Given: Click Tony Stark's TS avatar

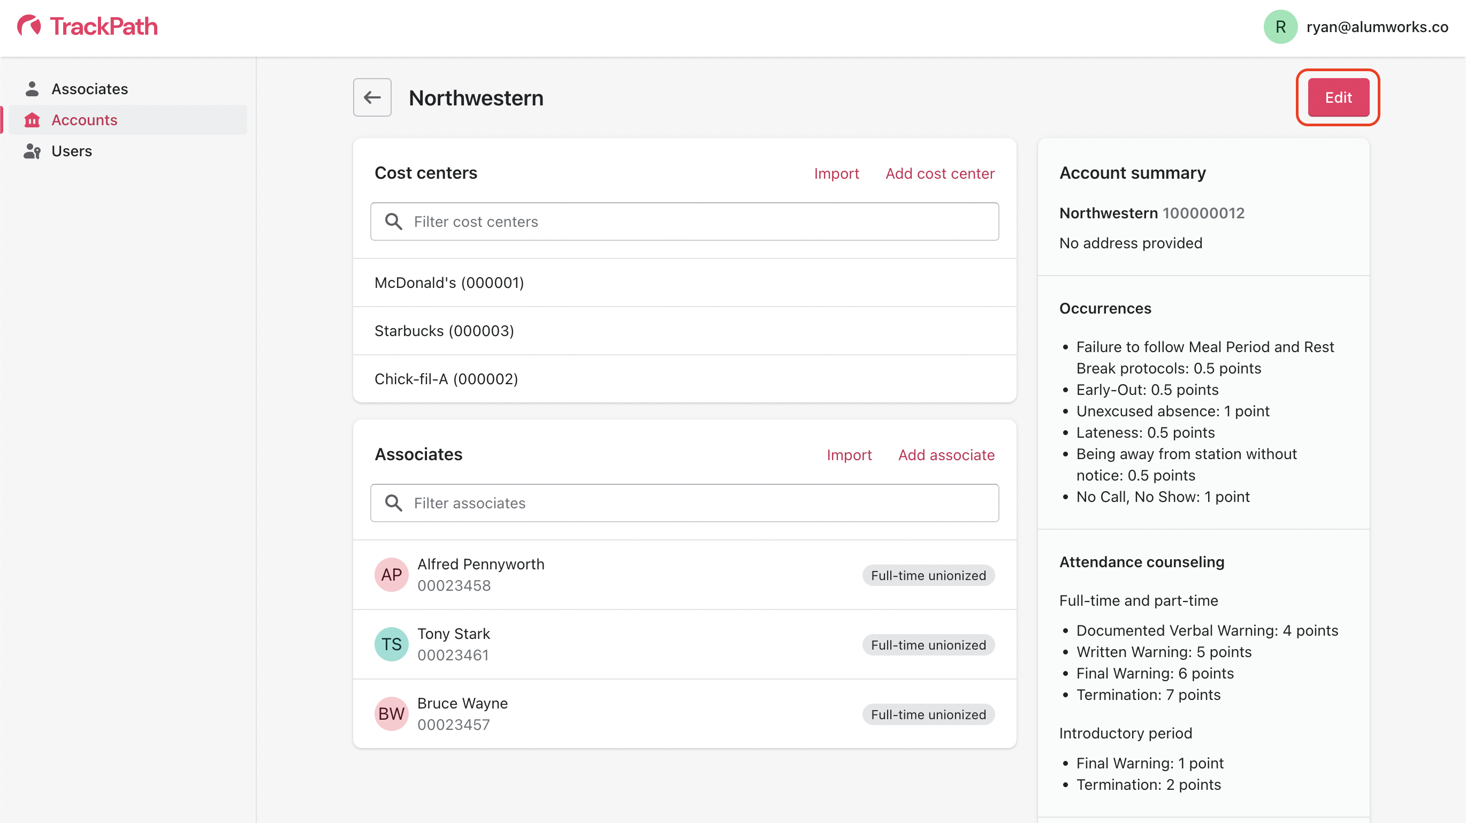Looking at the screenshot, I should coord(391,644).
